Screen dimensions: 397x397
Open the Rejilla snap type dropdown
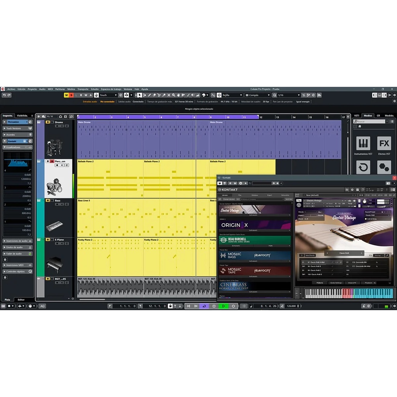coord(232,95)
